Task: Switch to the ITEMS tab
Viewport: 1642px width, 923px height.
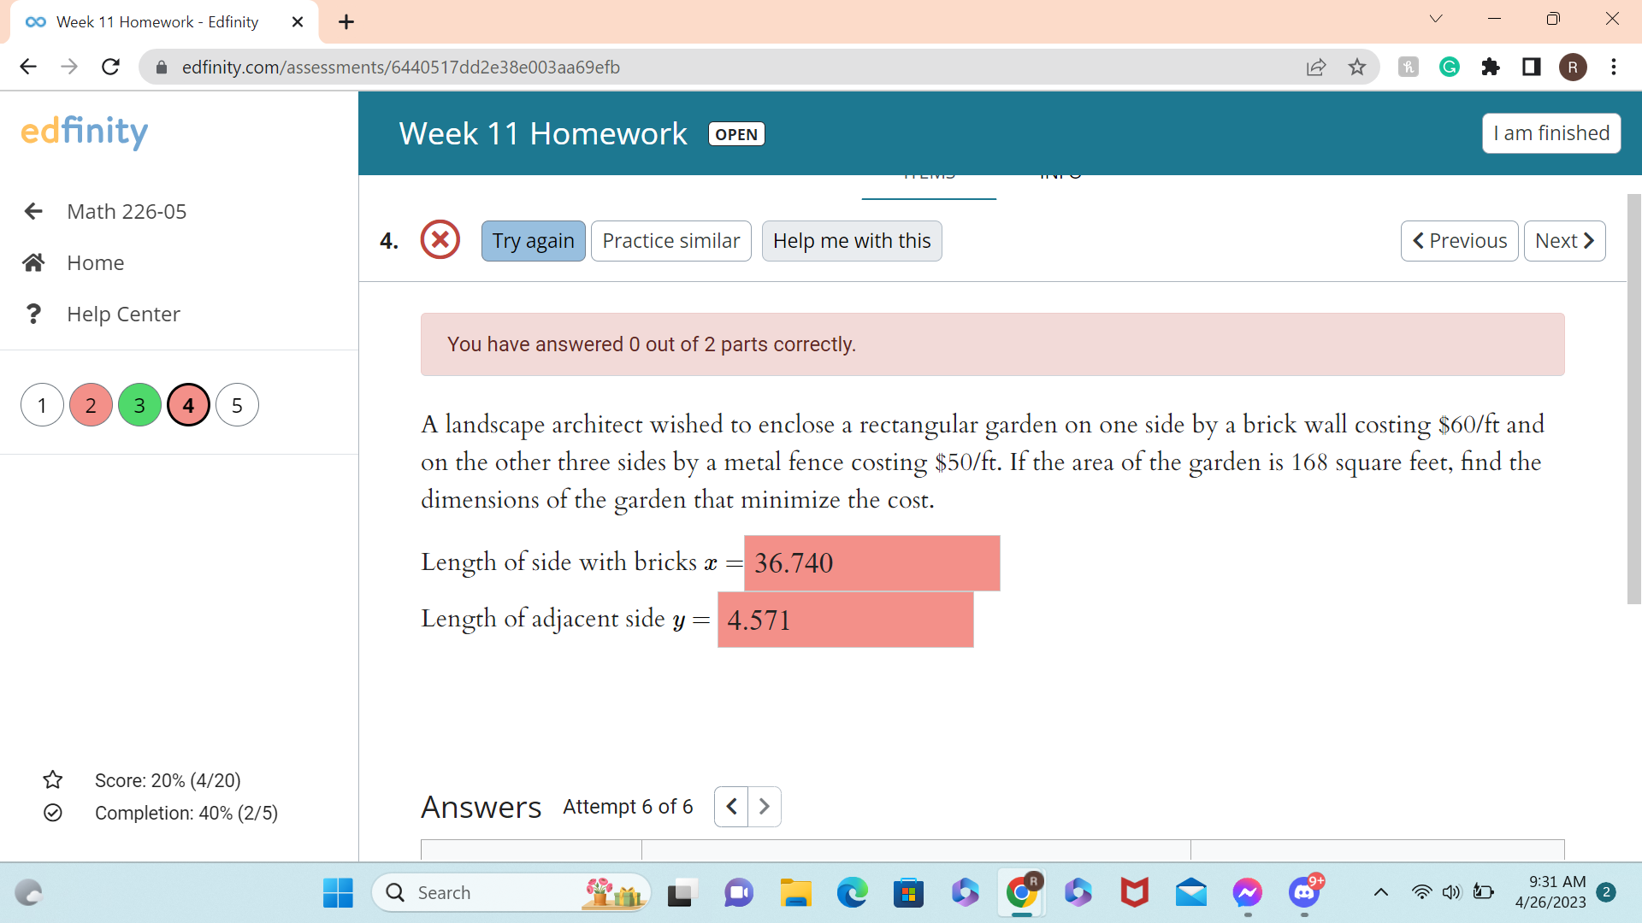Action: (929, 175)
